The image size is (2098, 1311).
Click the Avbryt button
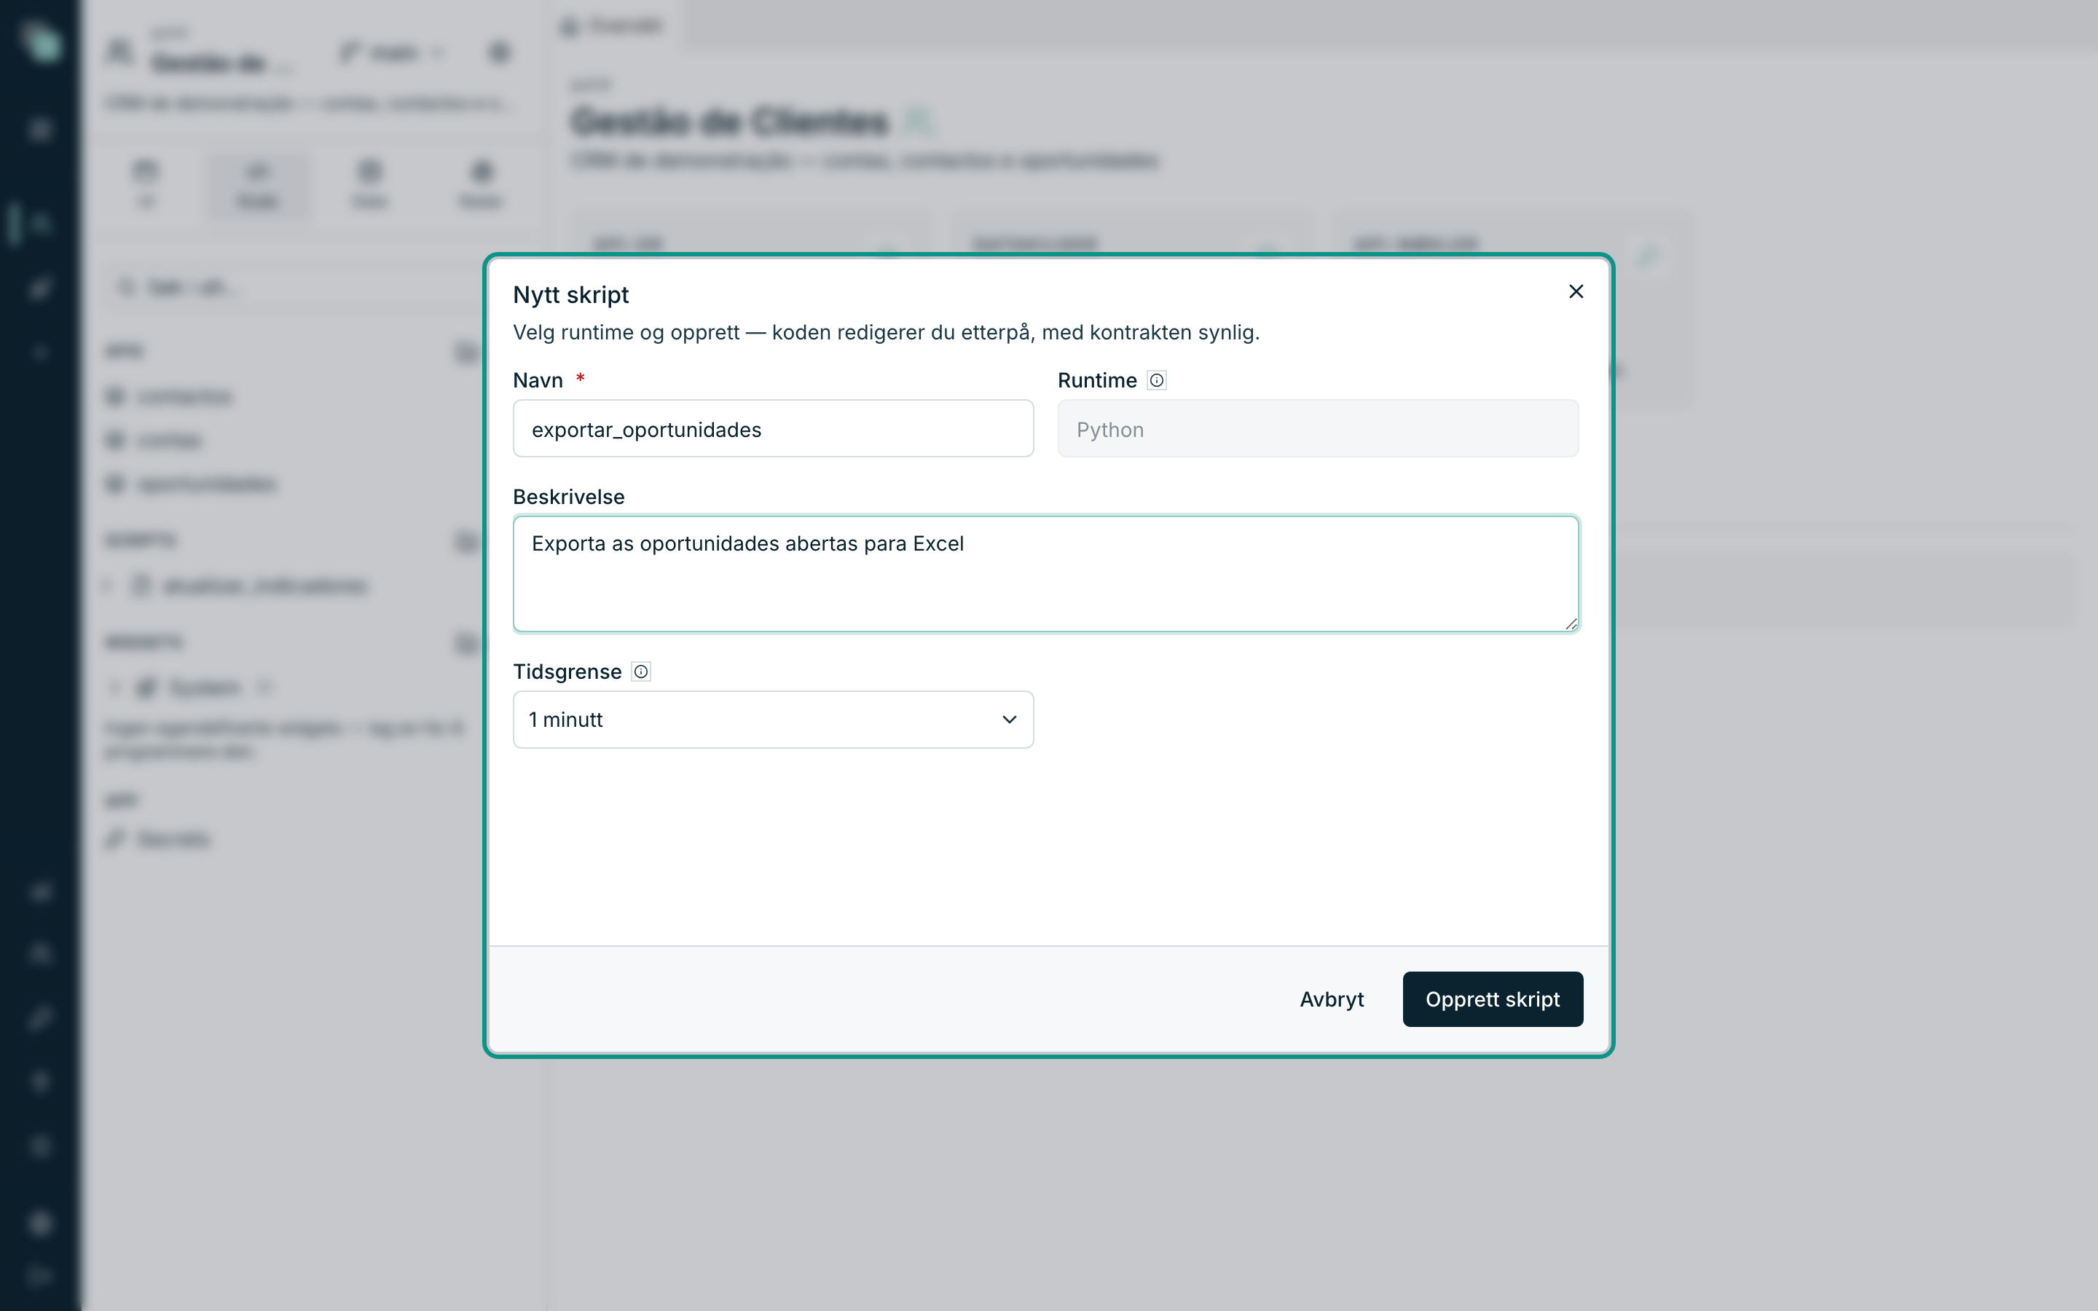pos(1332,999)
